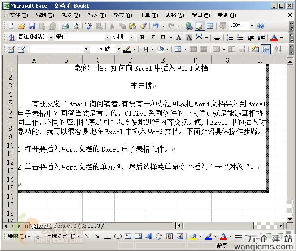Apply yellow fill color in drawing toolbar
The height and width of the screenshot is (251, 296).
click(193, 236)
